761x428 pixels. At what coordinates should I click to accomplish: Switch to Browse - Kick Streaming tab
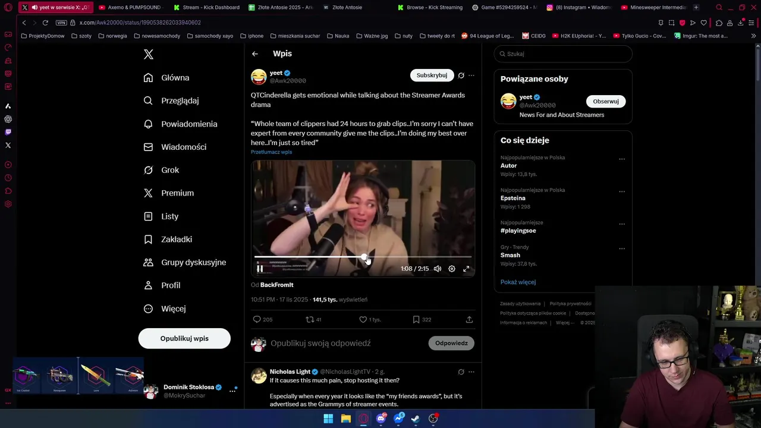430,7
